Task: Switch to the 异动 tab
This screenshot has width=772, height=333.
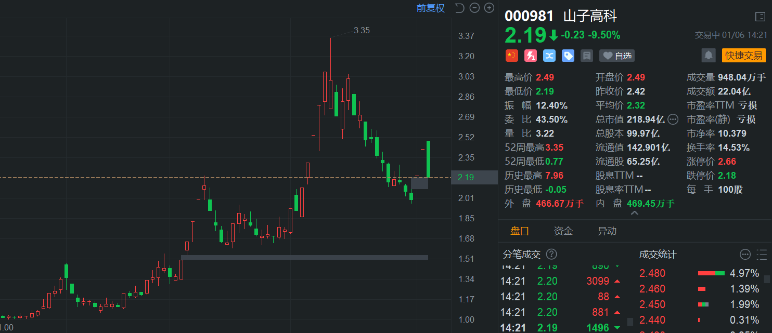Action: point(607,231)
